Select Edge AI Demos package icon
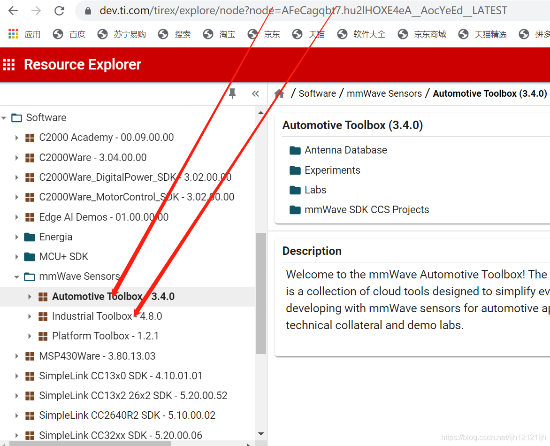The height and width of the screenshot is (446, 550). tap(30, 217)
